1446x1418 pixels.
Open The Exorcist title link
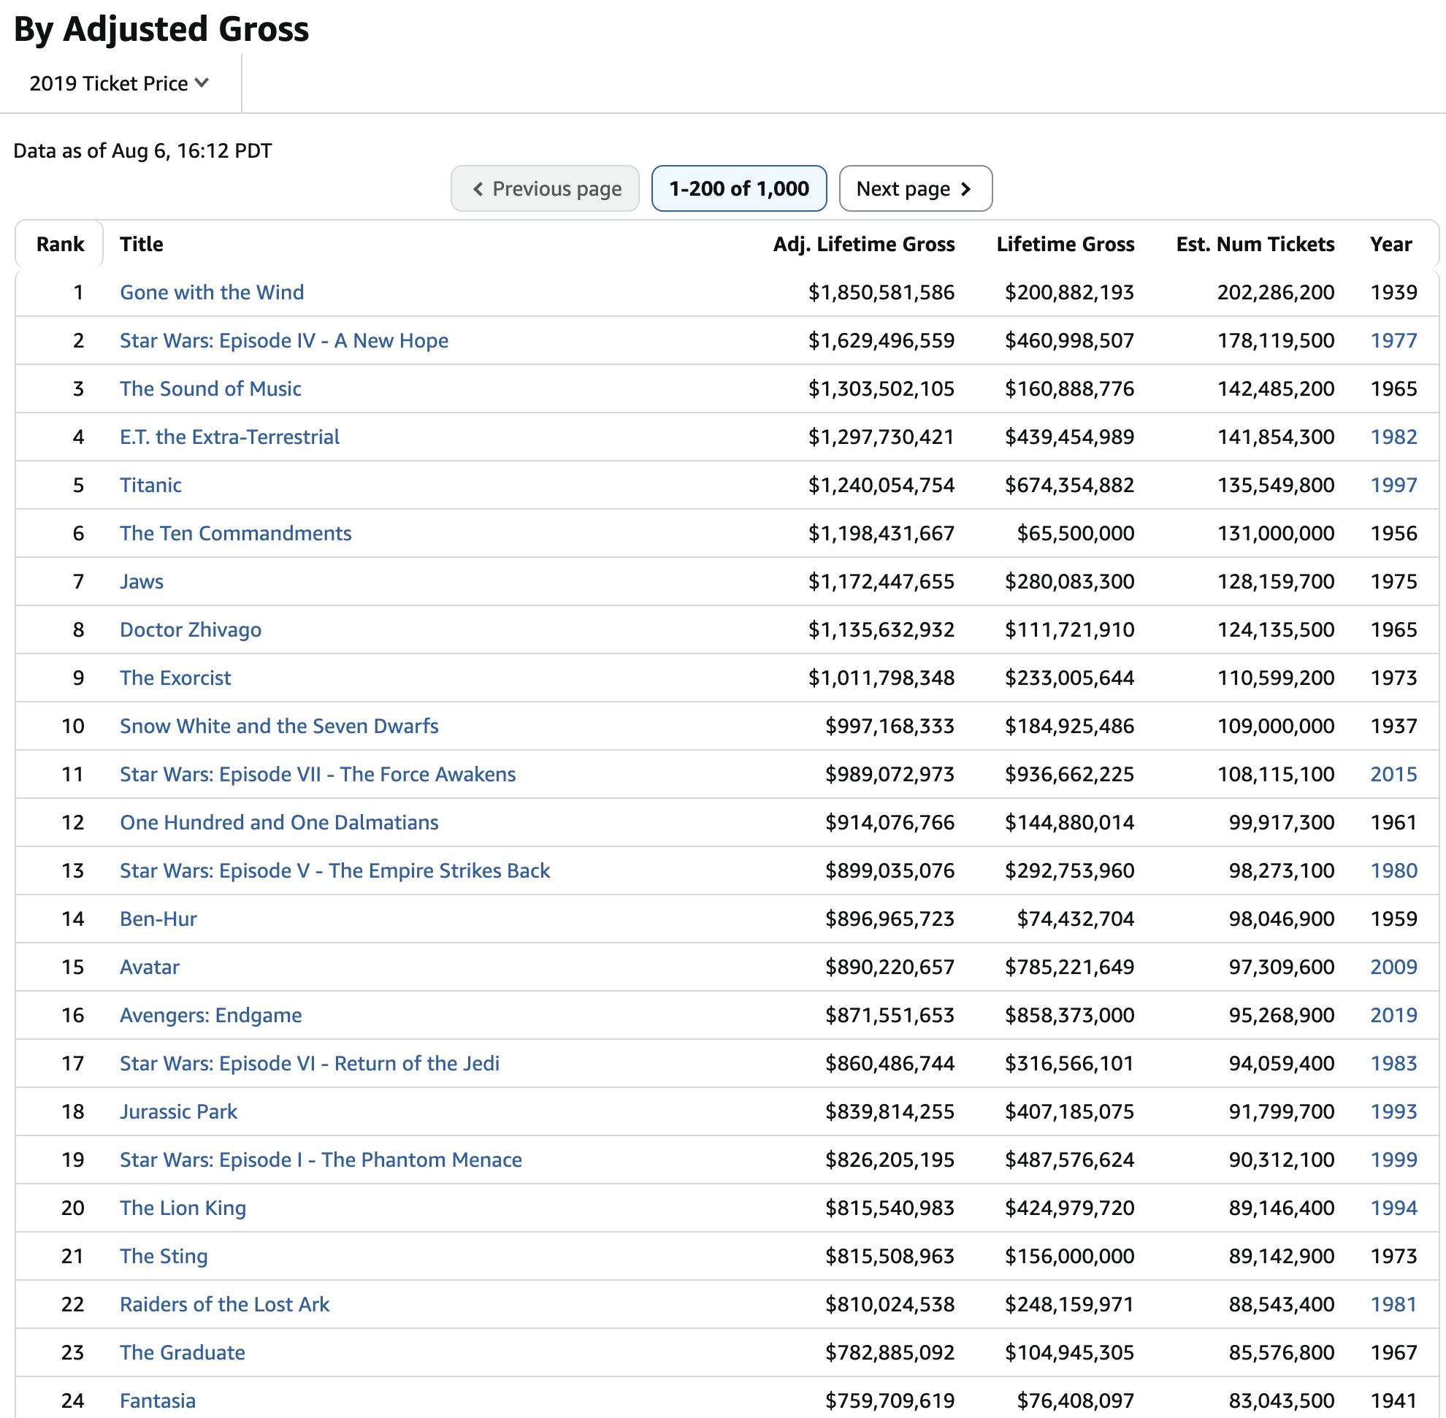click(176, 678)
